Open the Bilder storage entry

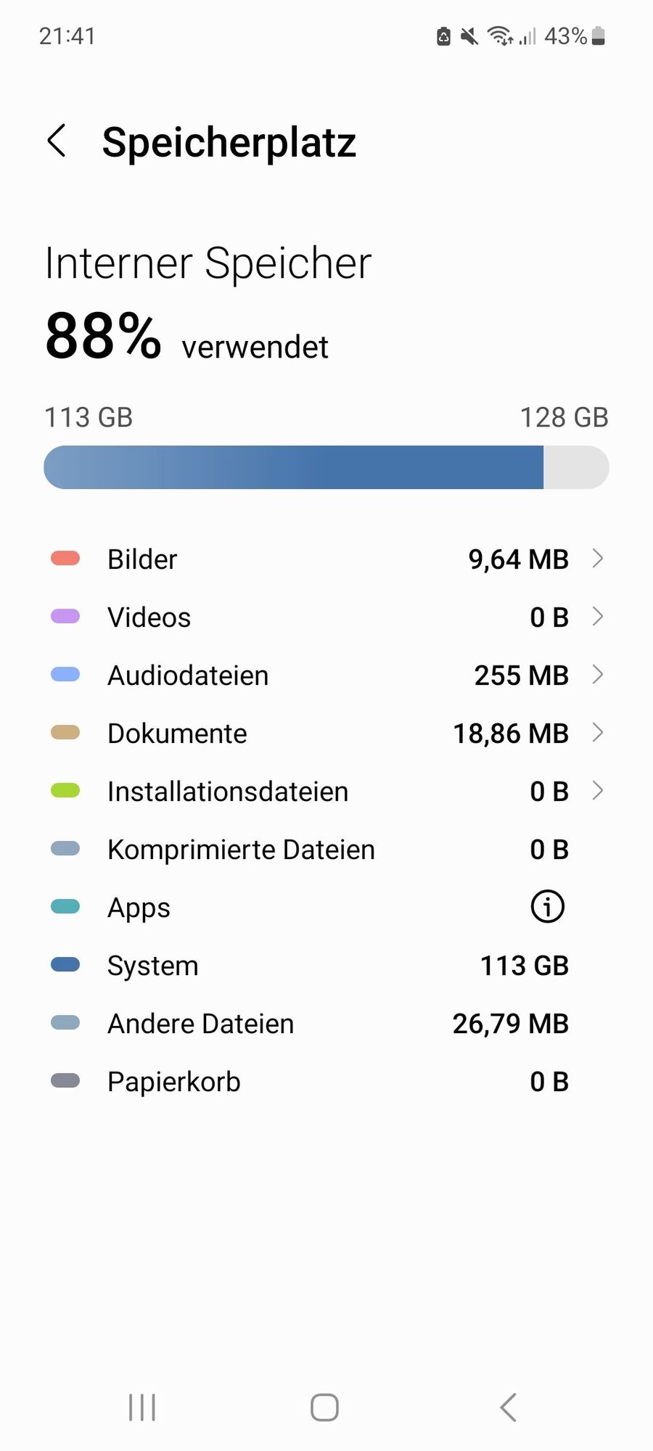pyautogui.click(x=142, y=559)
